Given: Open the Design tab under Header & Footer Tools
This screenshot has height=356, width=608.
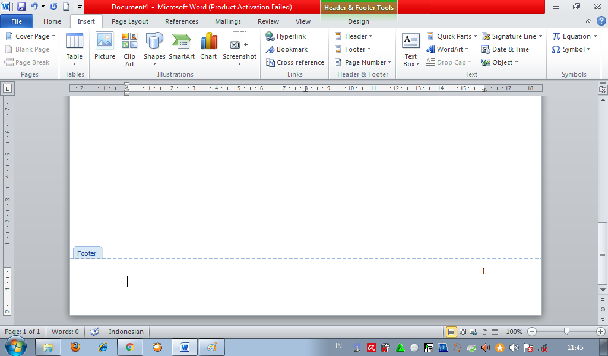Looking at the screenshot, I should (359, 21).
